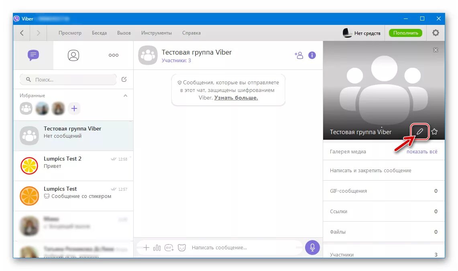Screen dimensions: 458x271
Task: Select Тестовая группа Viber chat in list
Action: click(x=73, y=136)
